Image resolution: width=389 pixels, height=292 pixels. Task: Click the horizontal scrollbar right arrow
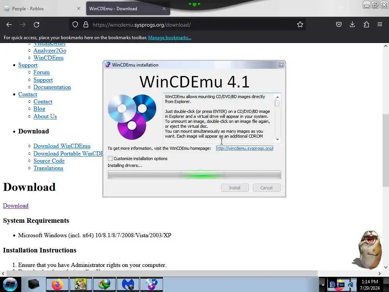pos(380,273)
